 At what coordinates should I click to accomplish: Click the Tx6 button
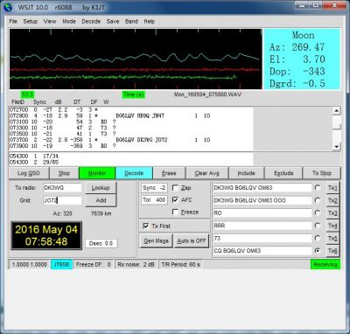[332, 251]
